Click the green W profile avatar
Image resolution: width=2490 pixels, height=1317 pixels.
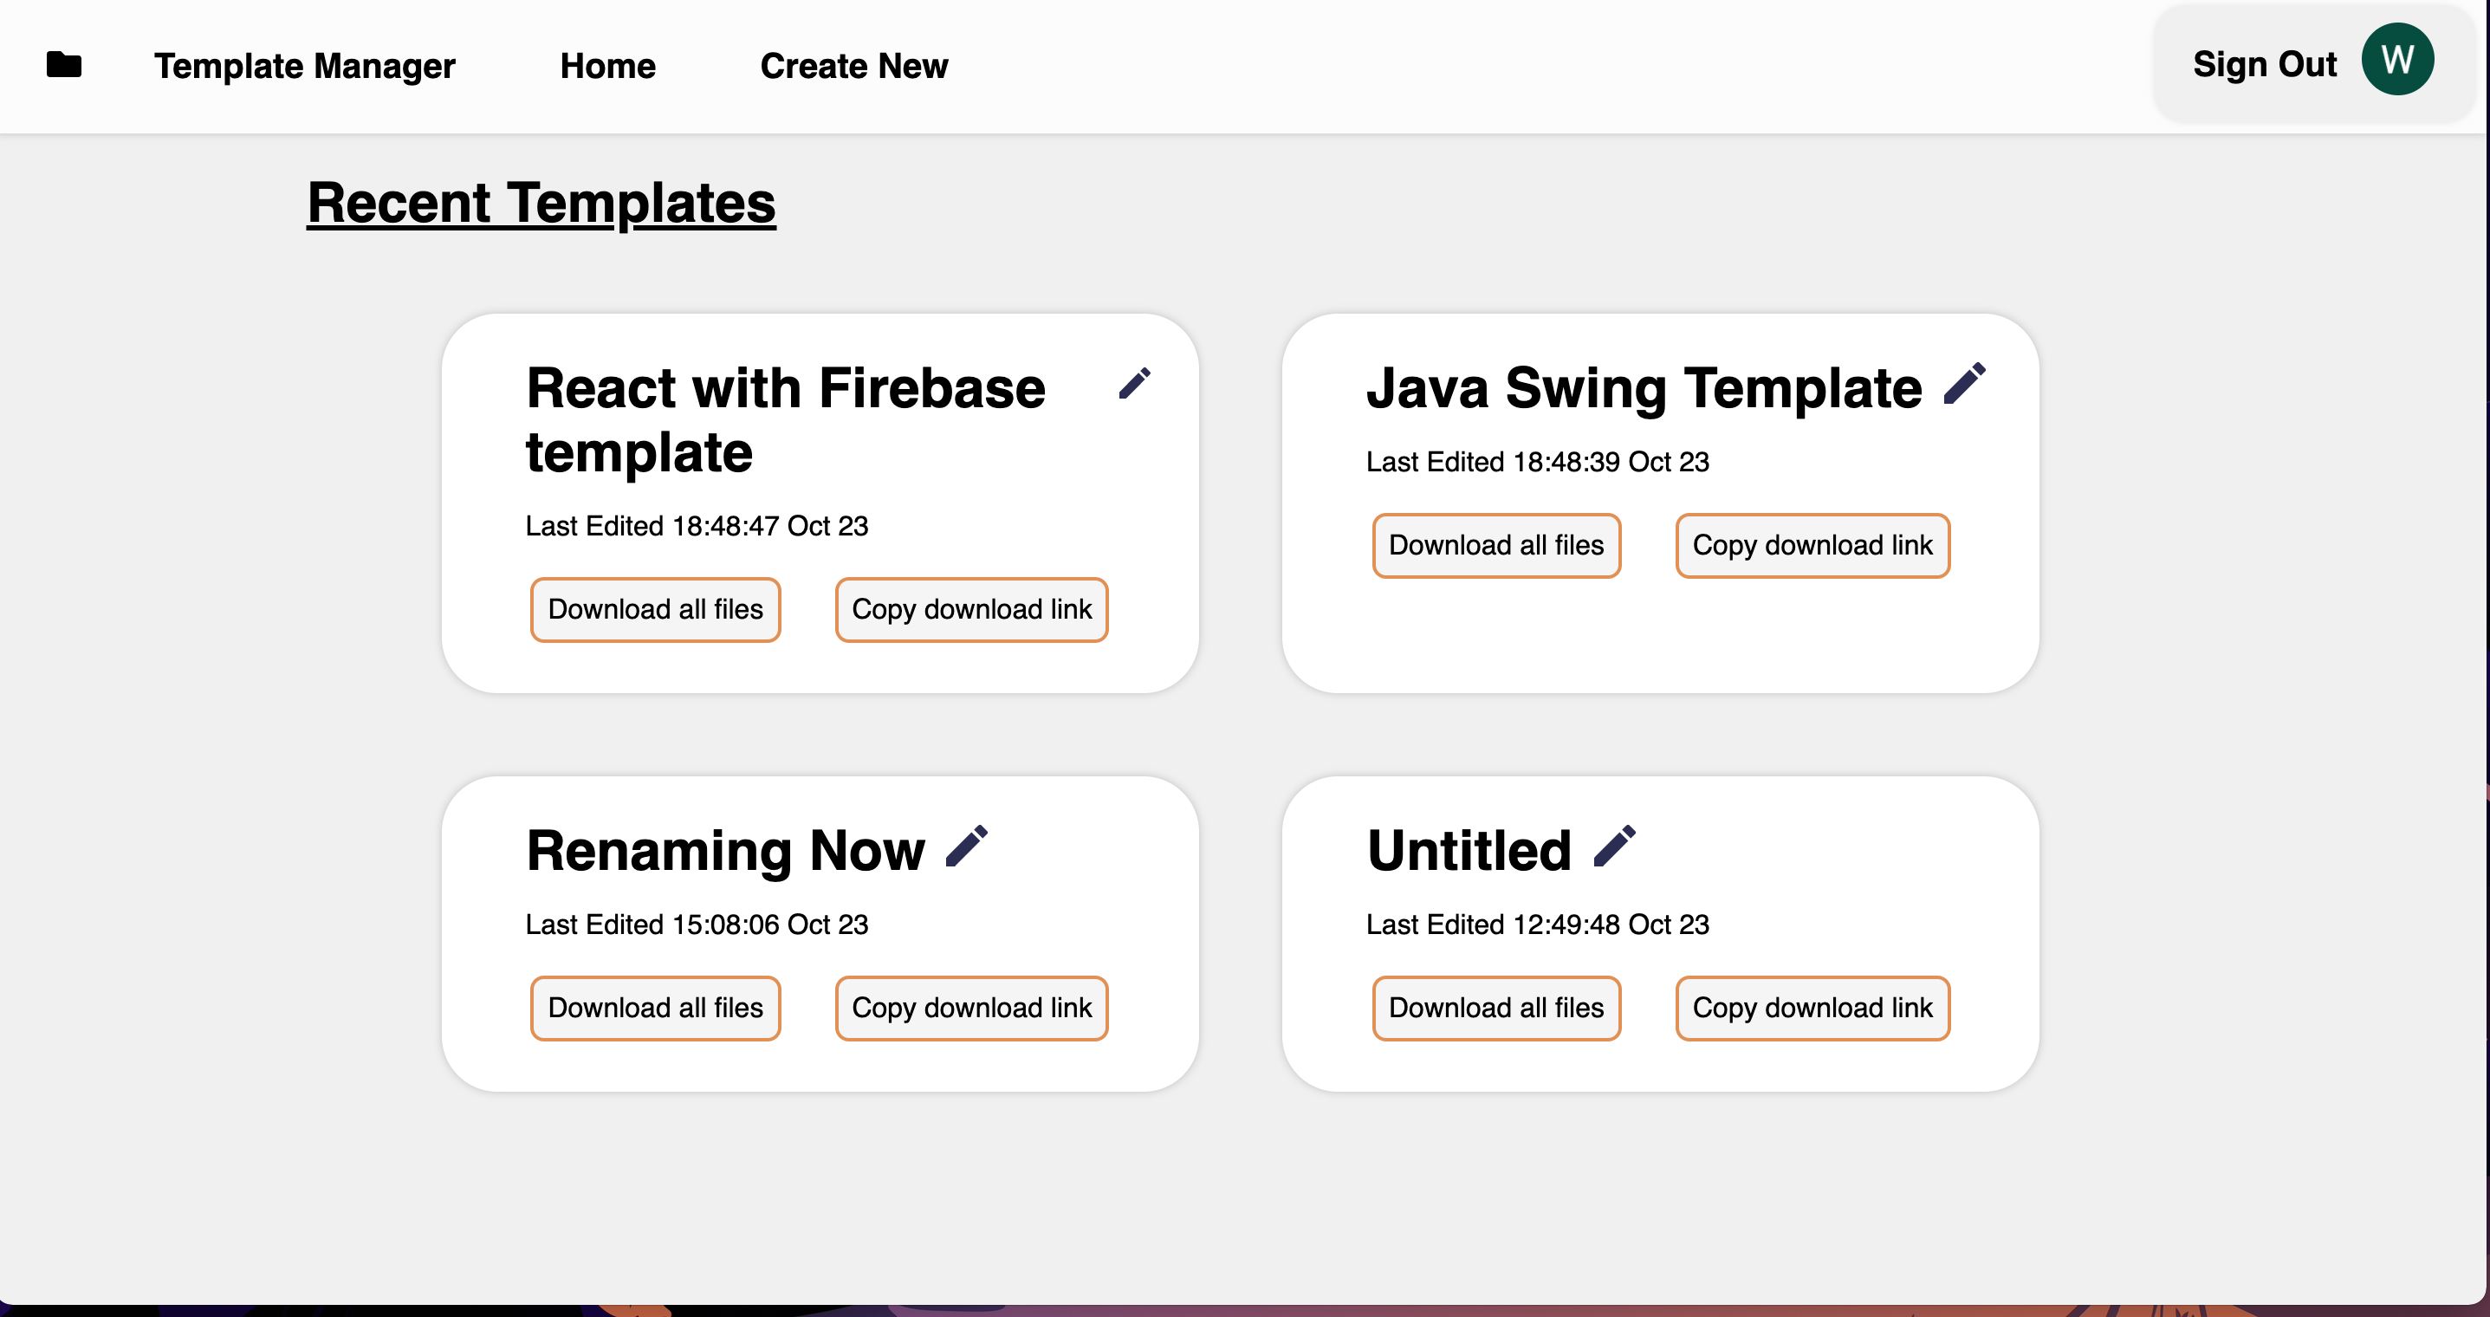2396,60
